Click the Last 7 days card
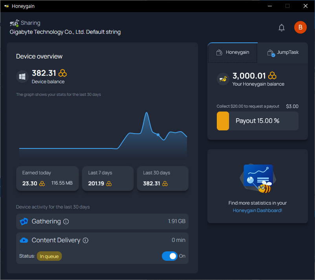 click(108, 178)
